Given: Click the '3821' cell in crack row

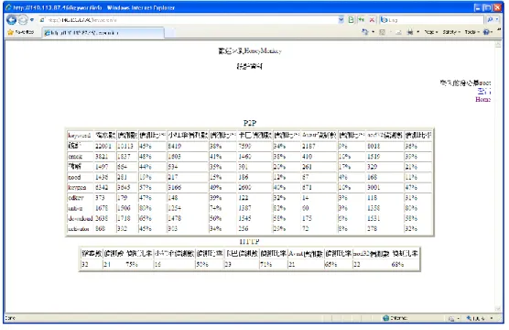Looking at the screenshot, I should 104,157.
